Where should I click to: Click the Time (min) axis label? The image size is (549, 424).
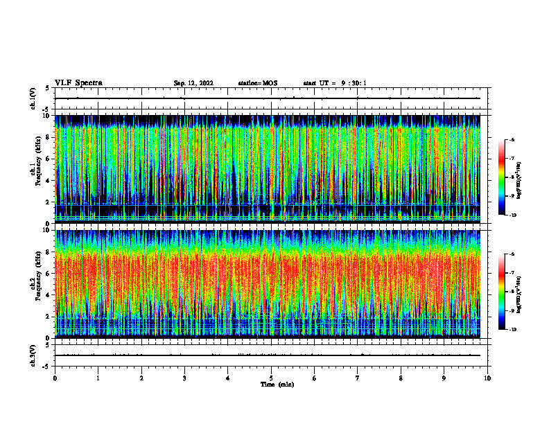click(x=277, y=385)
